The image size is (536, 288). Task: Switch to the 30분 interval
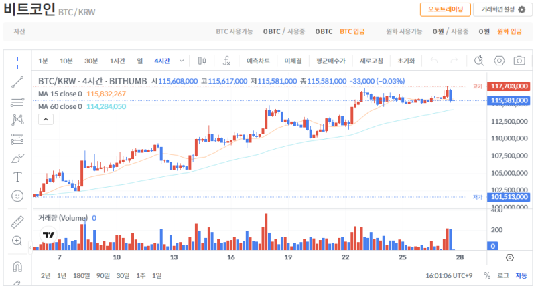point(91,61)
